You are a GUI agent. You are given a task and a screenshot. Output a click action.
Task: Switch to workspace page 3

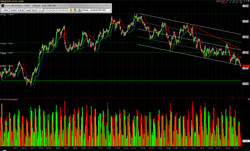(x=45, y=10)
